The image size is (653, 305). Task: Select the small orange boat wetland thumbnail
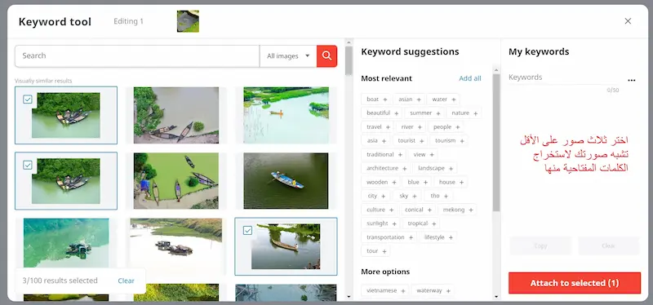(x=287, y=115)
